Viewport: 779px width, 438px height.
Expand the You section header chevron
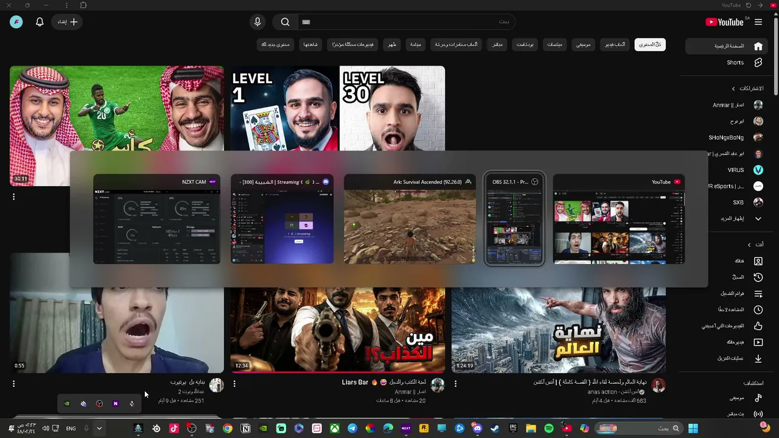pos(749,245)
